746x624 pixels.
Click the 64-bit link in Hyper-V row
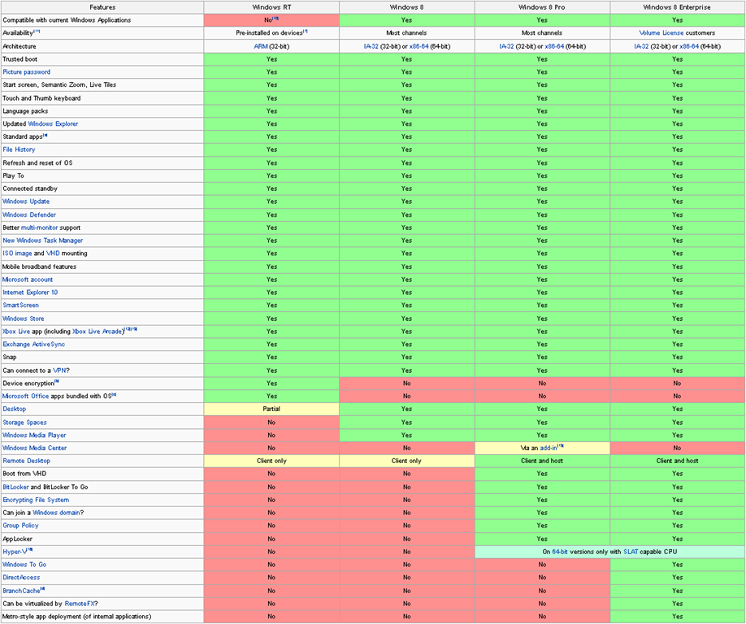pyautogui.click(x=560, y=552)
